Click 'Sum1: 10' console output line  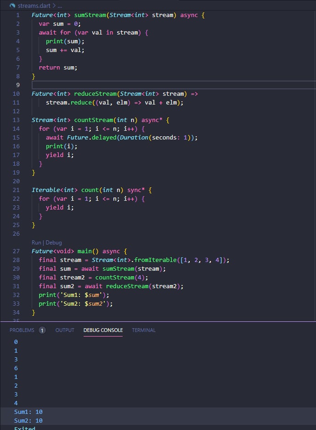28,412
